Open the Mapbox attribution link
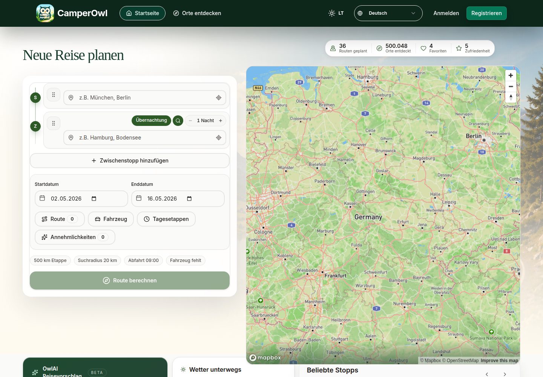Screen dimensions: 543x377 click(x=430, y=360)
